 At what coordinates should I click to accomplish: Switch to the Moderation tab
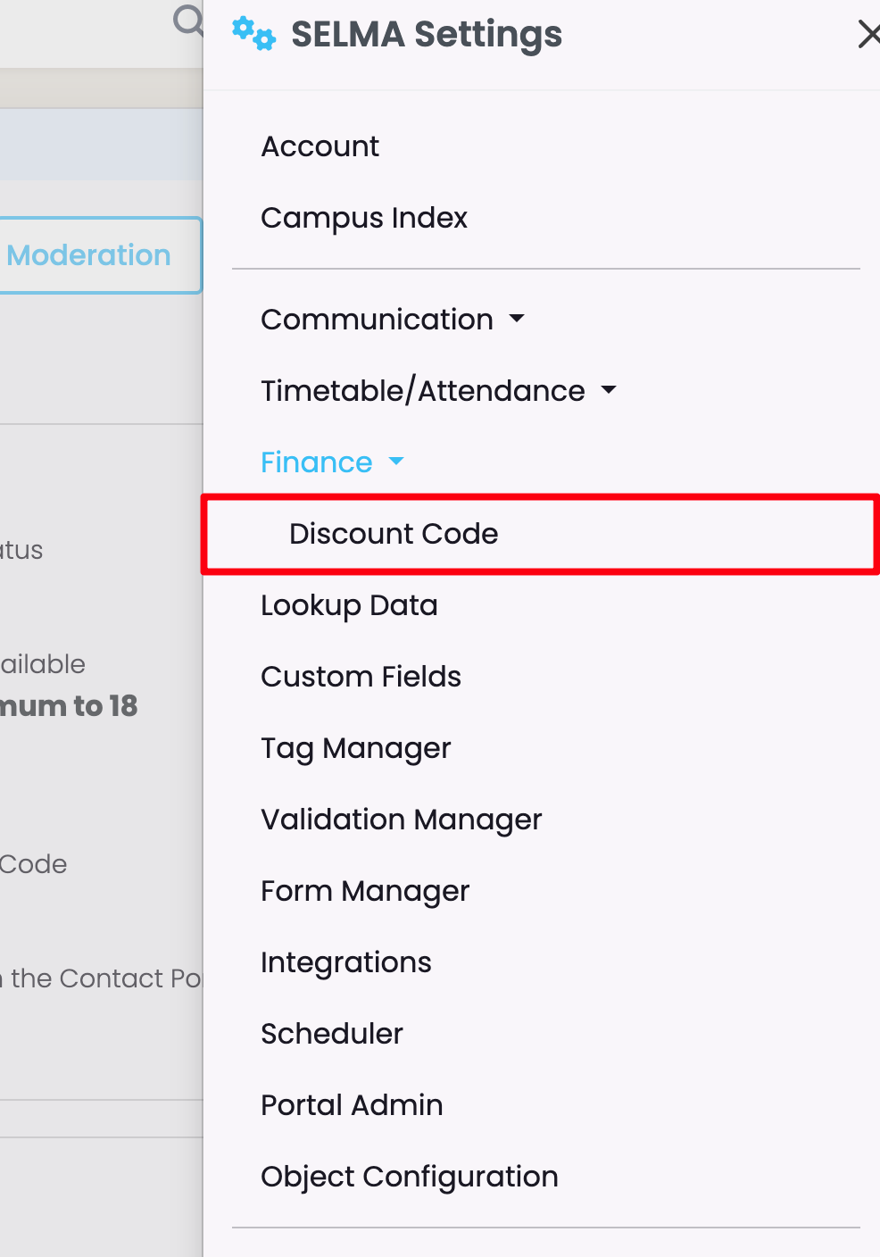[x=89, y=255]
